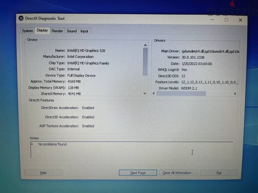This screenshot has width=258, height=193.
Task: Switch to the System tab
Action: (27, 31)
